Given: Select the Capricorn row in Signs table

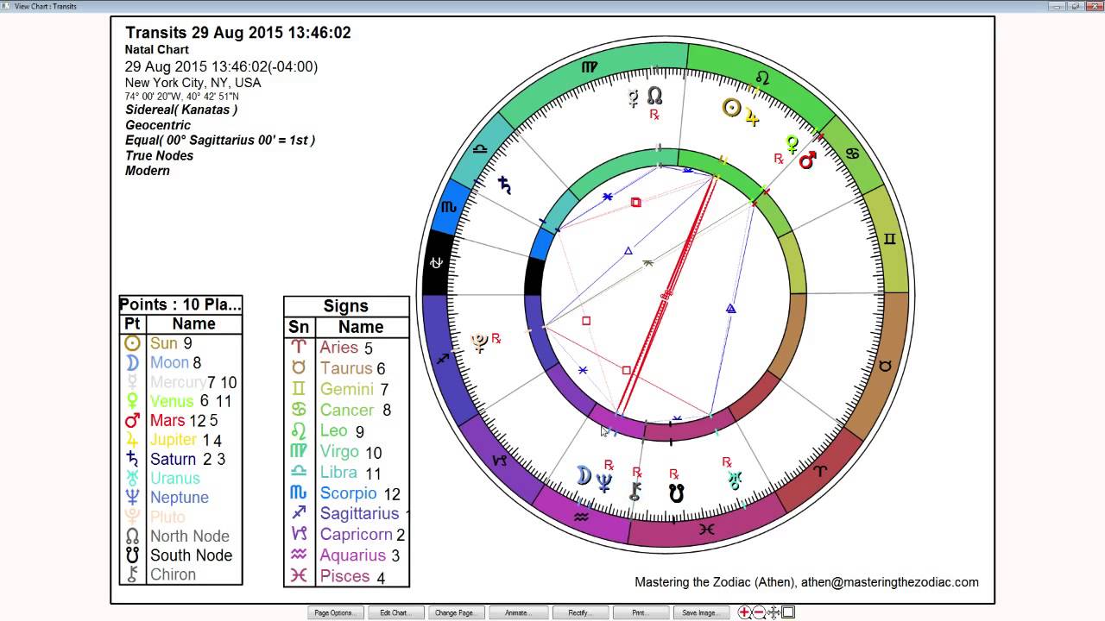Looking at the screenshot, I should point(346,535).
